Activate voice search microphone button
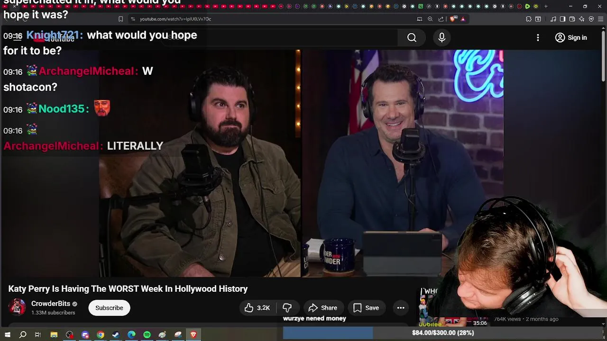 click(x=441, y=37)
